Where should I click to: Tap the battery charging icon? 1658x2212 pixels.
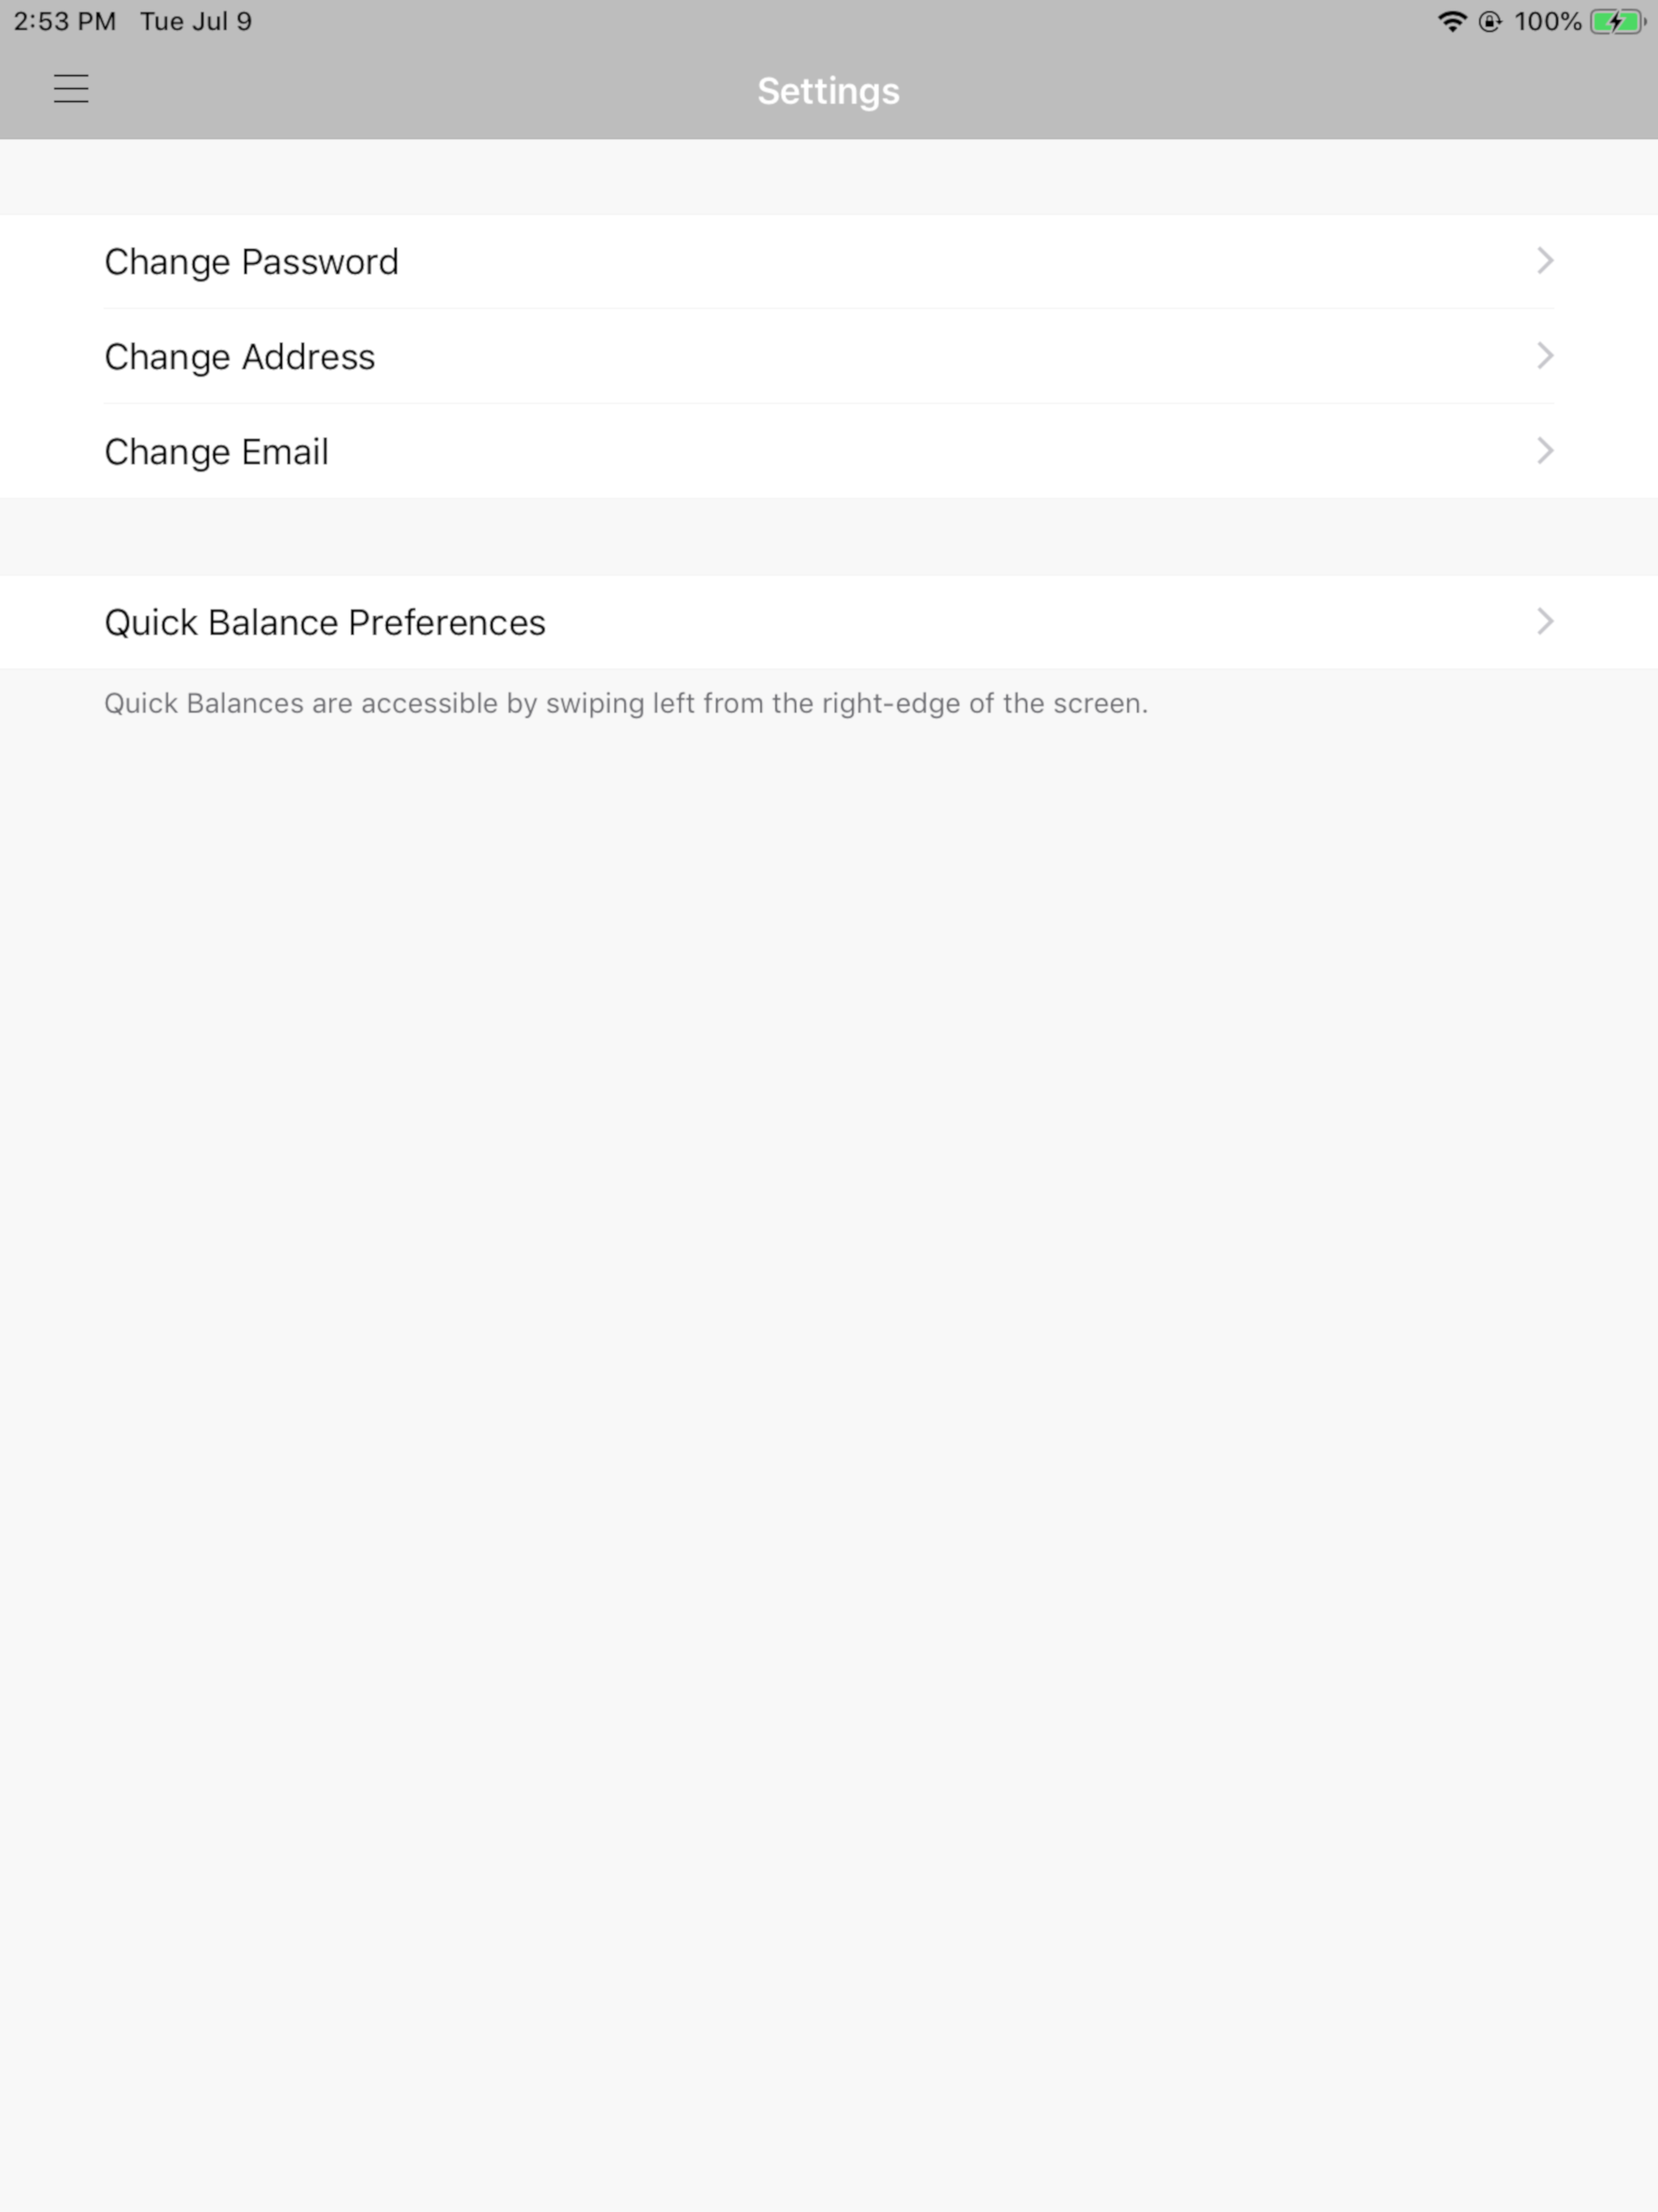1617,22
